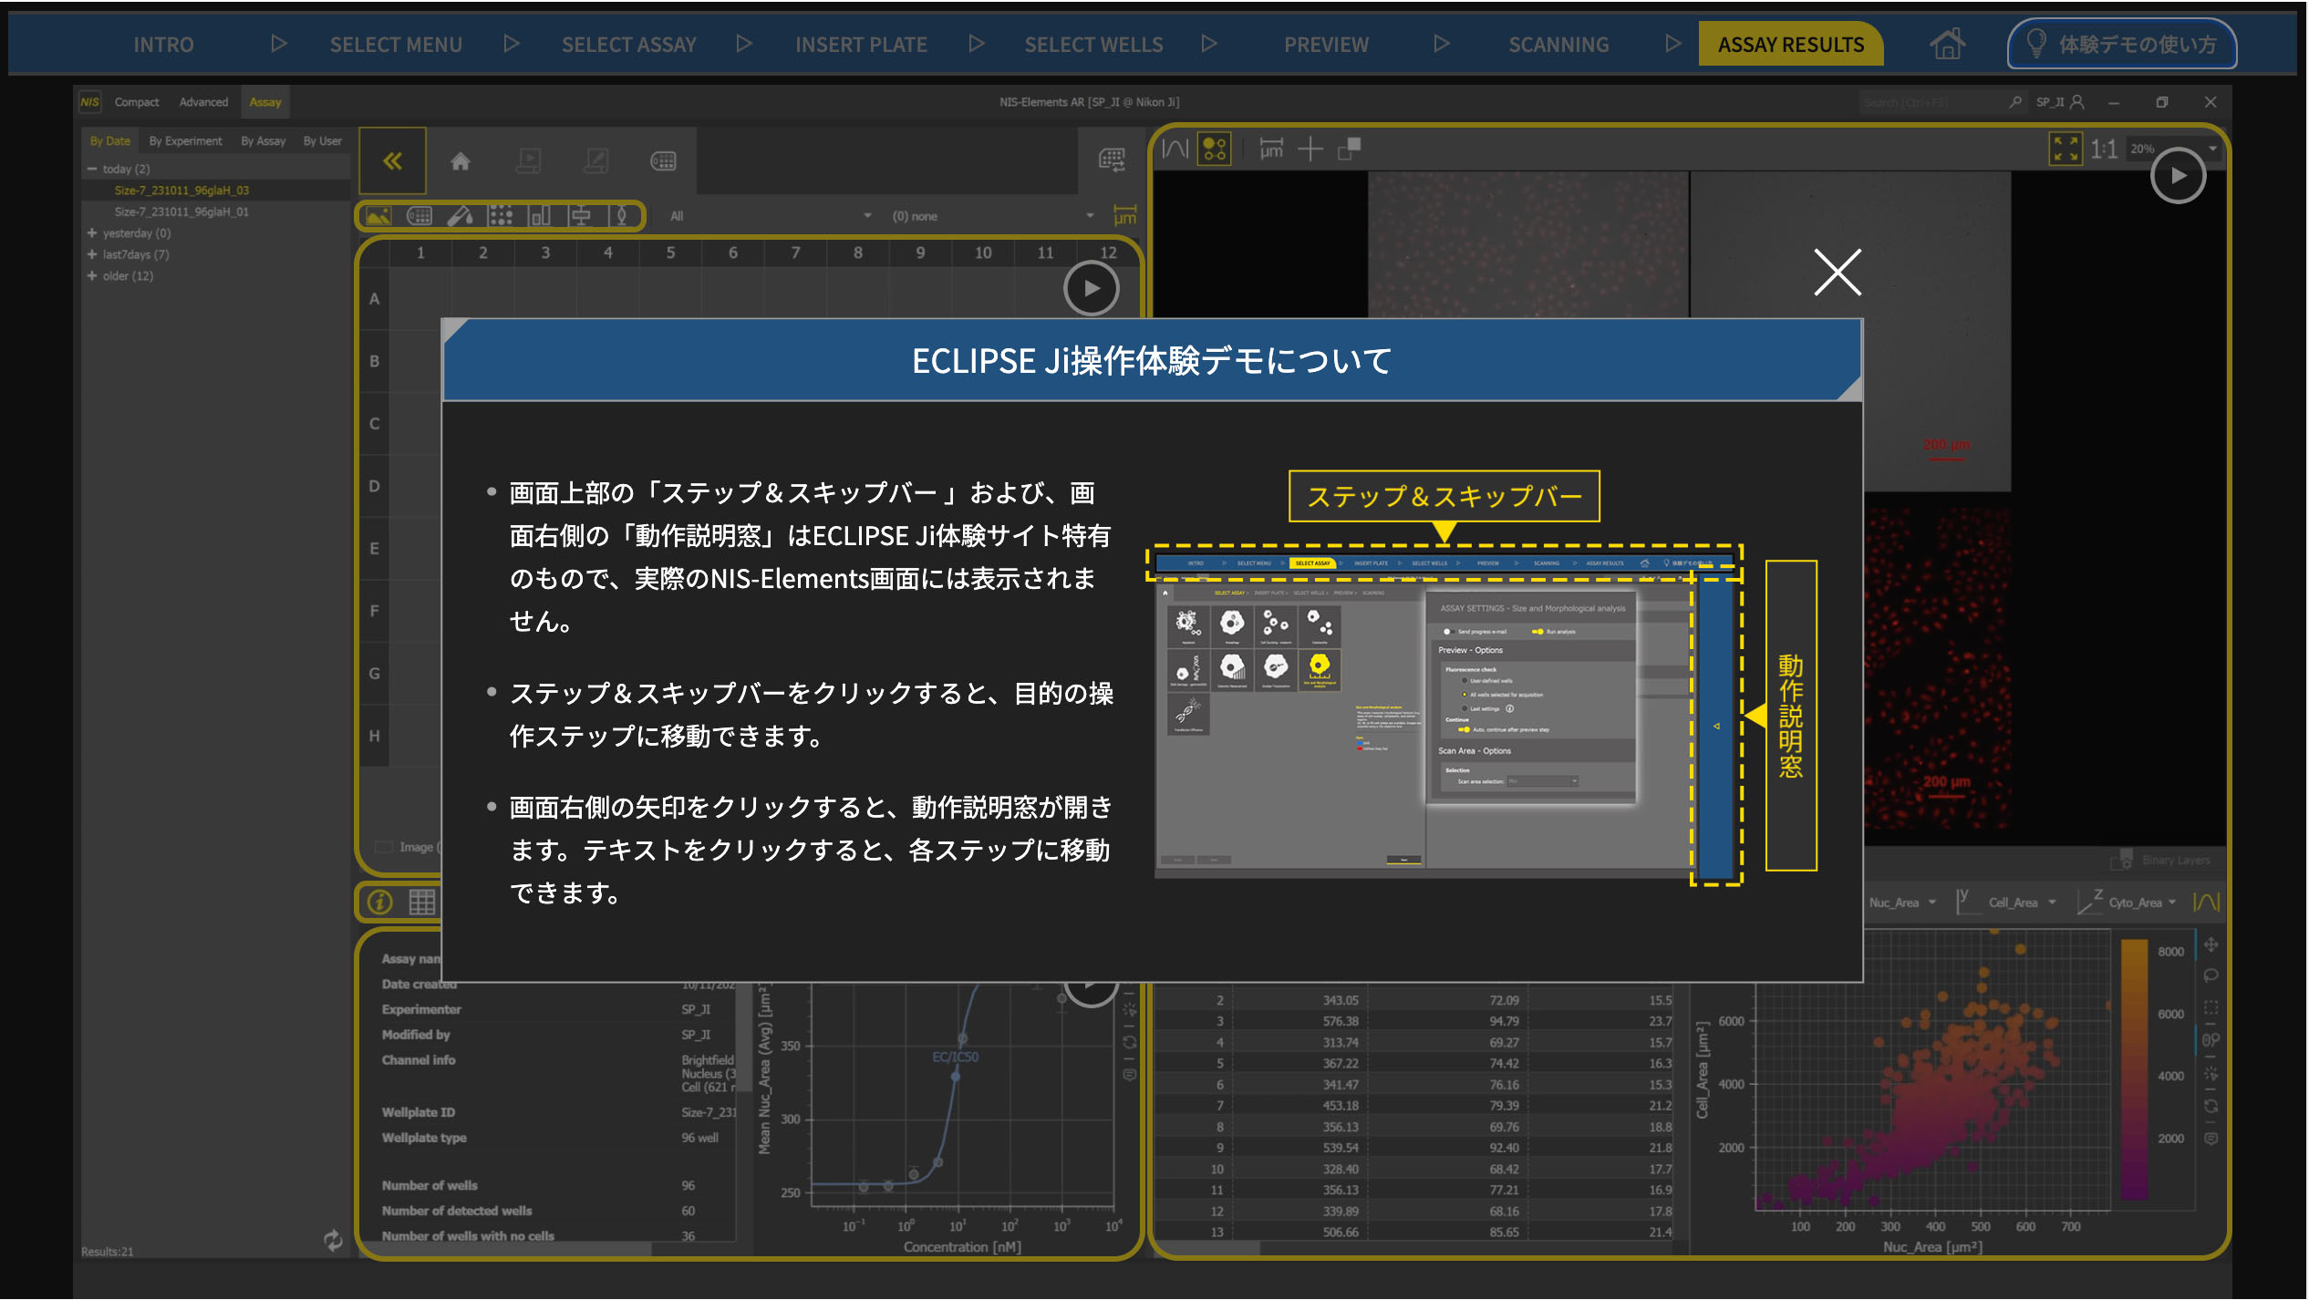Switch to Compact layout mode
Viewport: 2309px width, 1300px height.
137,102
